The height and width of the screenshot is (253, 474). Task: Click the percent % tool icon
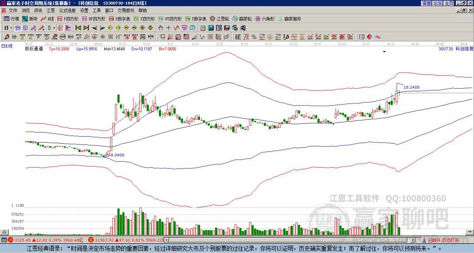[x=254, y=37]
